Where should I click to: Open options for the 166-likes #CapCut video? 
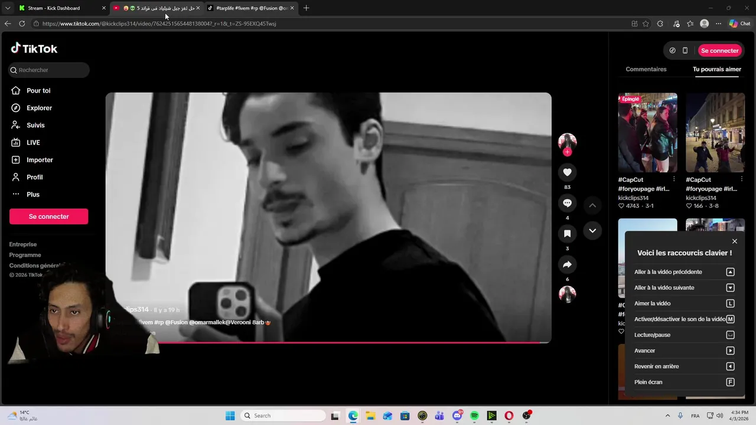(x=741, y=179)
